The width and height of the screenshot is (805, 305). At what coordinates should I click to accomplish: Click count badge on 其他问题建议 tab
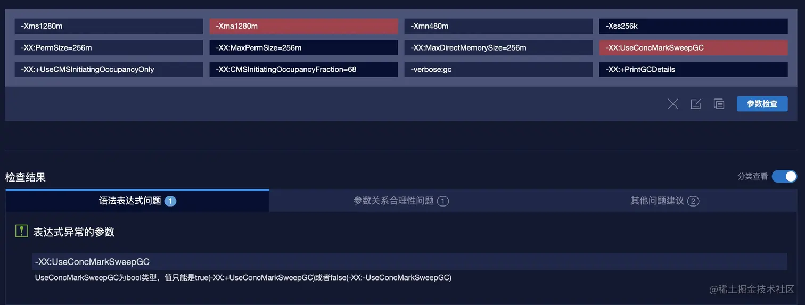click(x=693, y=201)
